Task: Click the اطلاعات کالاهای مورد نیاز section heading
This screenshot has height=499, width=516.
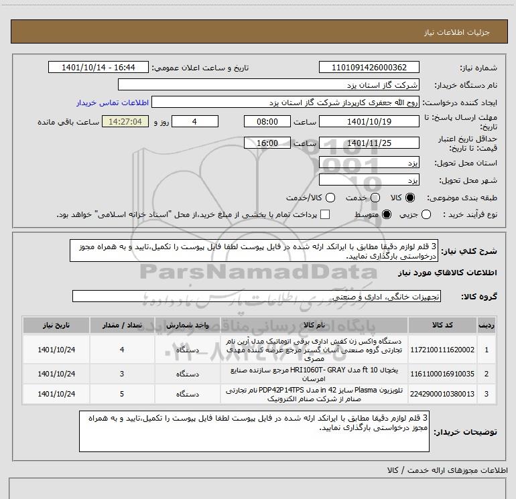Action: click(447, 273)
